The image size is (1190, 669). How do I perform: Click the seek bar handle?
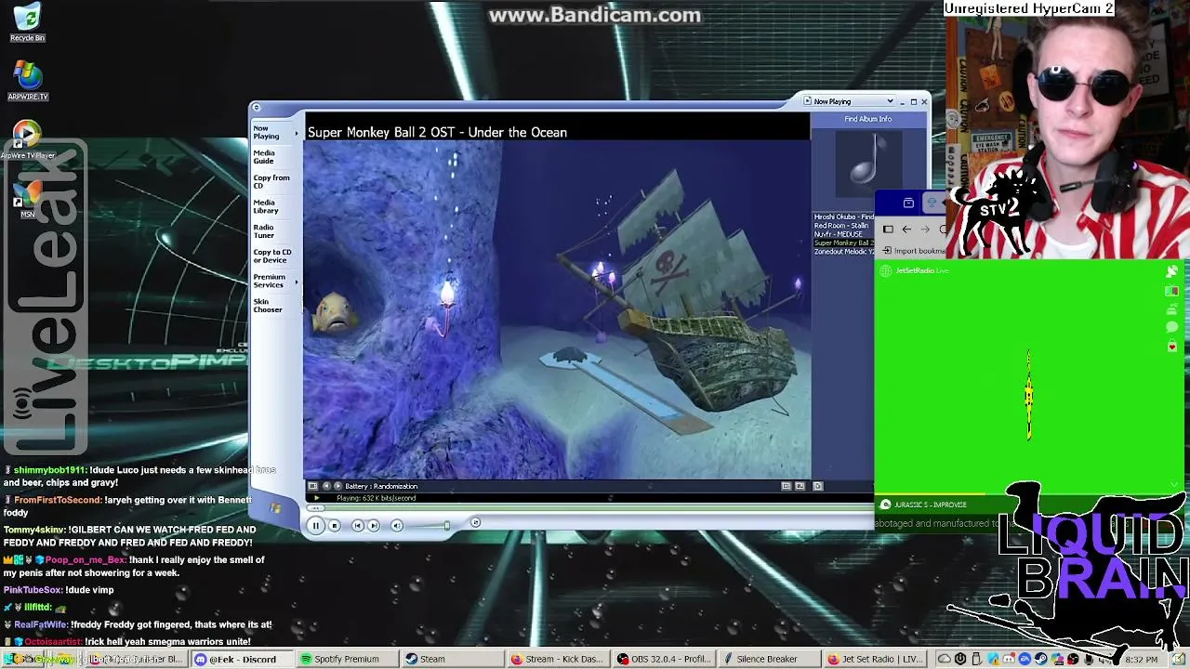click(x=316, y=508)
